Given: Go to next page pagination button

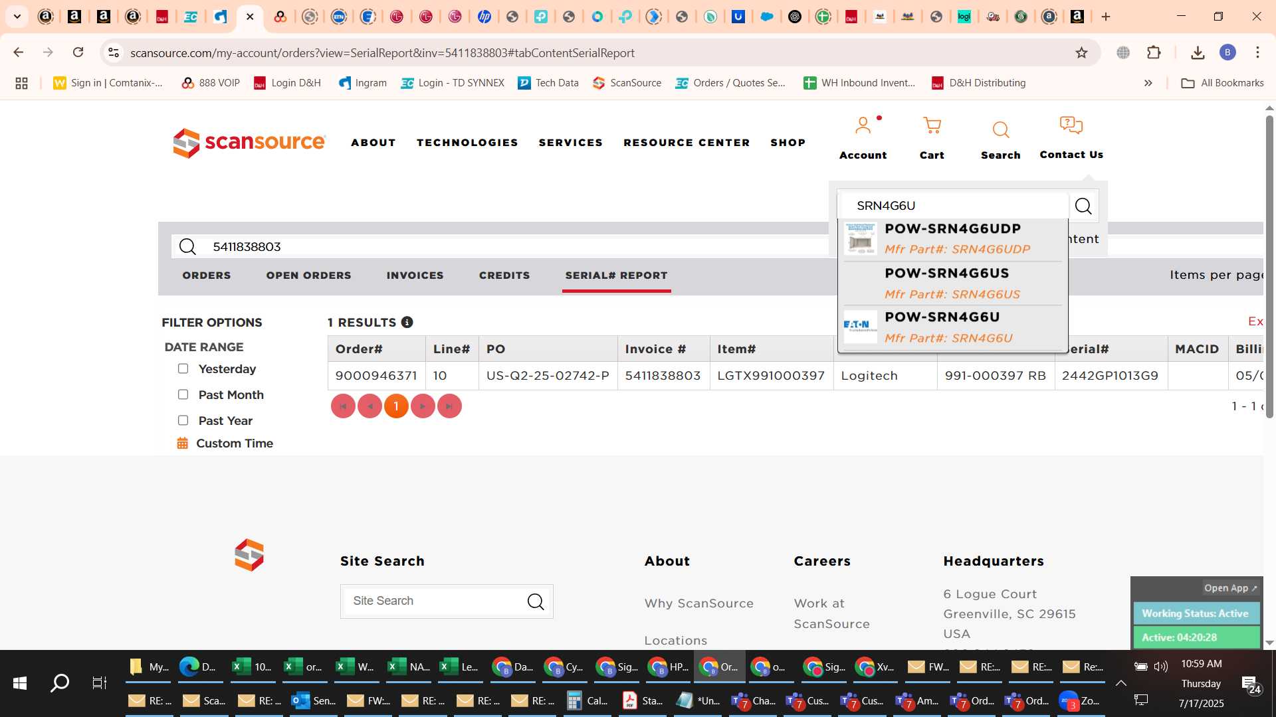Looking at the screenshot, I should 423,406.
